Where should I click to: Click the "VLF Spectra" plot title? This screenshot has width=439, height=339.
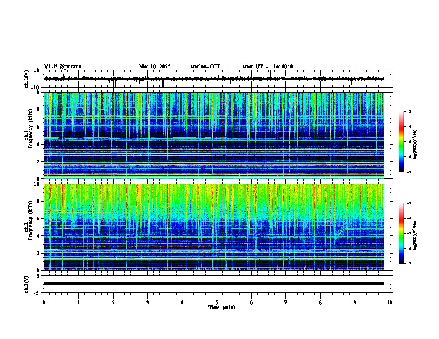pos(63,66)
